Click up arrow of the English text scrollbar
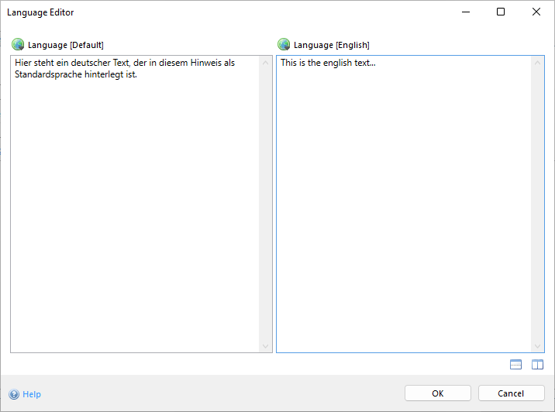Image resolution: width=555 pixels, height=412 pixels. (x=537, y=63)
